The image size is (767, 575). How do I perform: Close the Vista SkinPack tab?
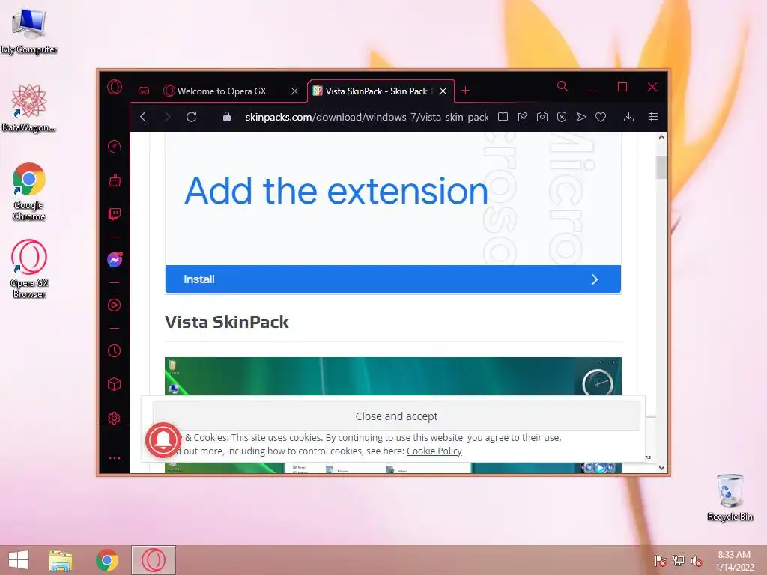coord(443,91)
